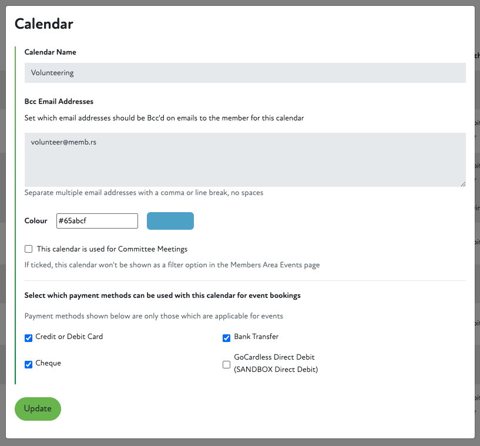Grab the Bcc text area resize handle
The image size is (480, 446).
tap(462, 183)
